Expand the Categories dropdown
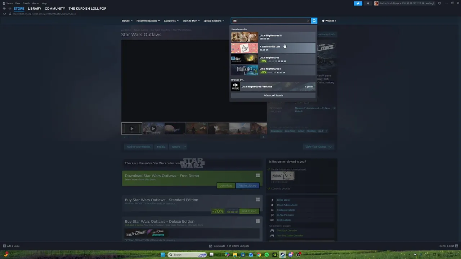Image resolution: width=461 pixels, height=259 pixels. pyautogui.click(x=171, y=21)
